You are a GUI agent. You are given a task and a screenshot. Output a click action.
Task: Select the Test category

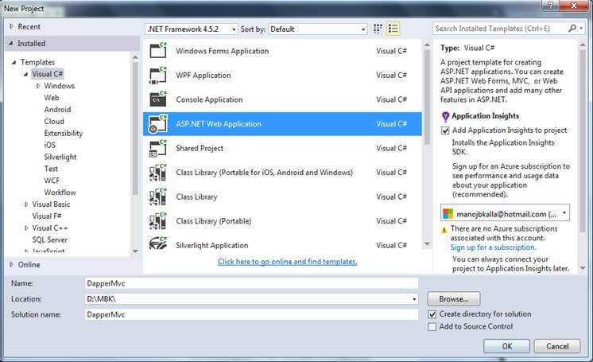pos(51,169)
